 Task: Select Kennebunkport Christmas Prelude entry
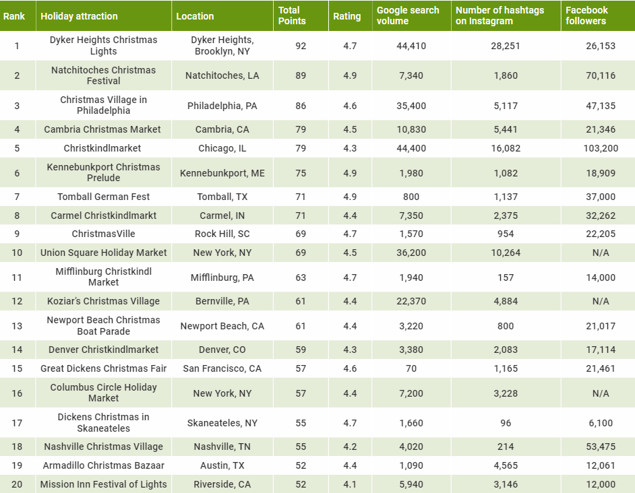(102, 172)
